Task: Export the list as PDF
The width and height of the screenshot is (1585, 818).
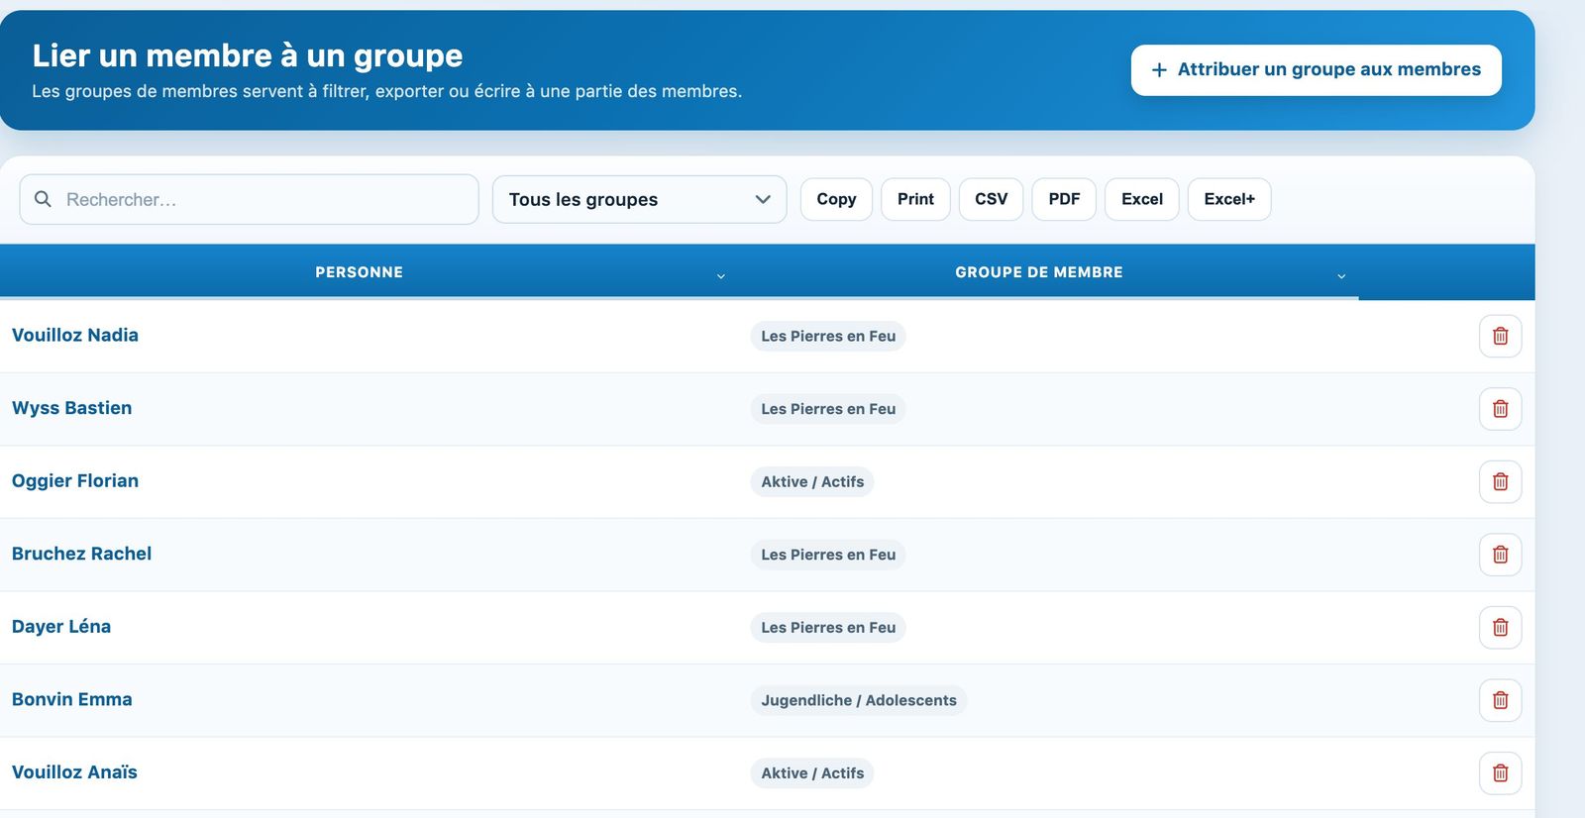Action: tap(1064, 199)
